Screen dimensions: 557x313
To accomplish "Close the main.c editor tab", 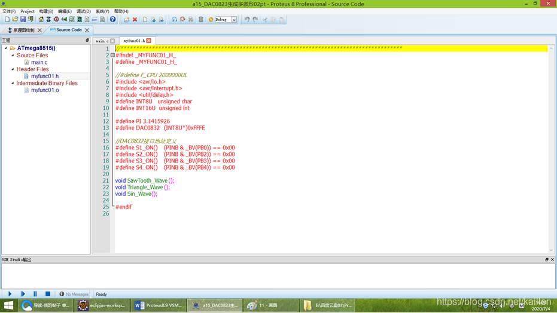I will pos(112,41).
